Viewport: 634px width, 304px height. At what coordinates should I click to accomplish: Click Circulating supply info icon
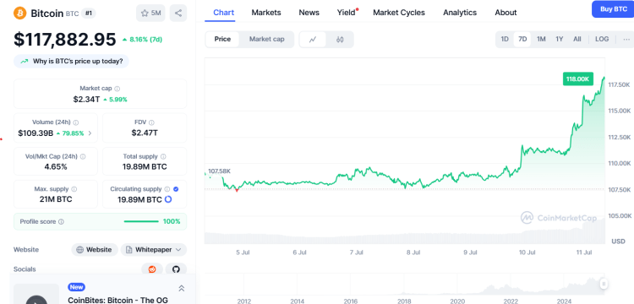point(167,189)
